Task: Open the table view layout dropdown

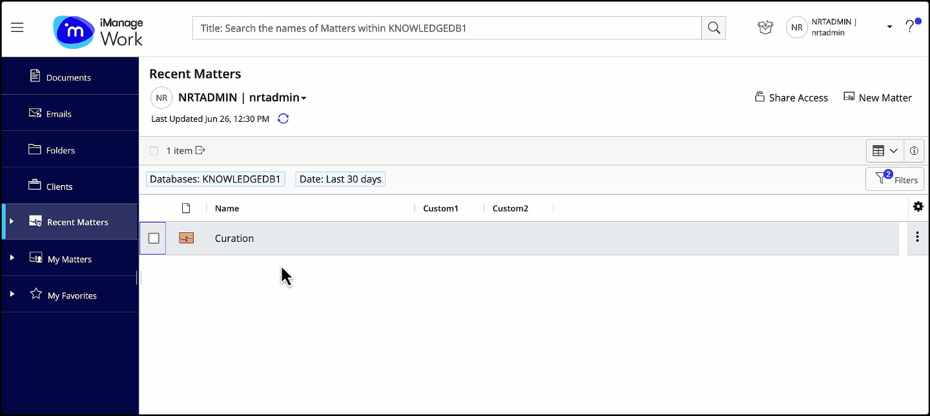Action: point(885,151)
